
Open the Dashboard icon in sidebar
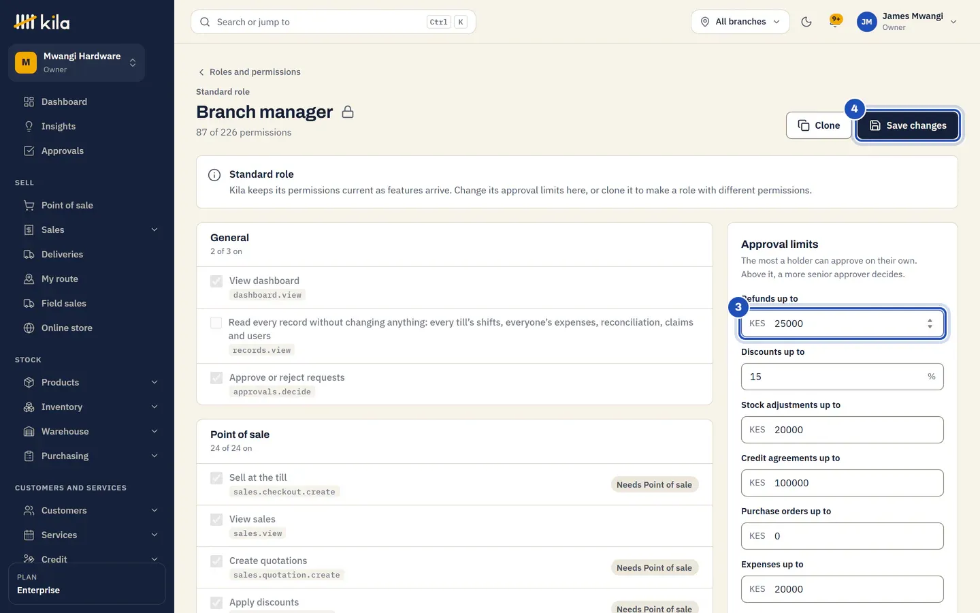(29, 101)
